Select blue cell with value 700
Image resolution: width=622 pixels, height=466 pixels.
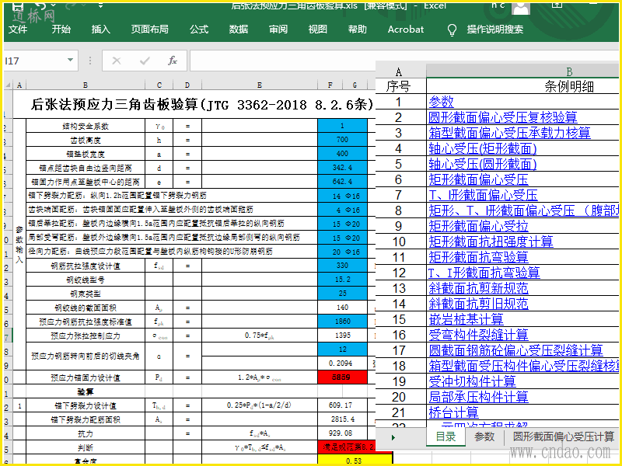click(342, 140)
